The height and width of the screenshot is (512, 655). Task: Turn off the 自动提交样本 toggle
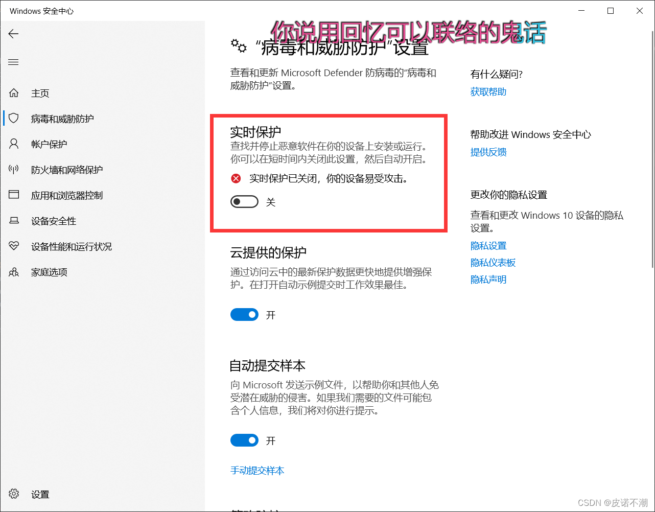(244, 440)
